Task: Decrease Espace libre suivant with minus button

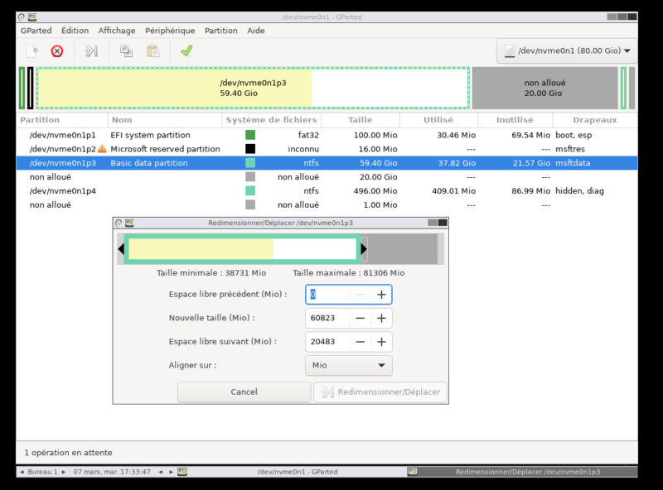Action: click(361, 342)
